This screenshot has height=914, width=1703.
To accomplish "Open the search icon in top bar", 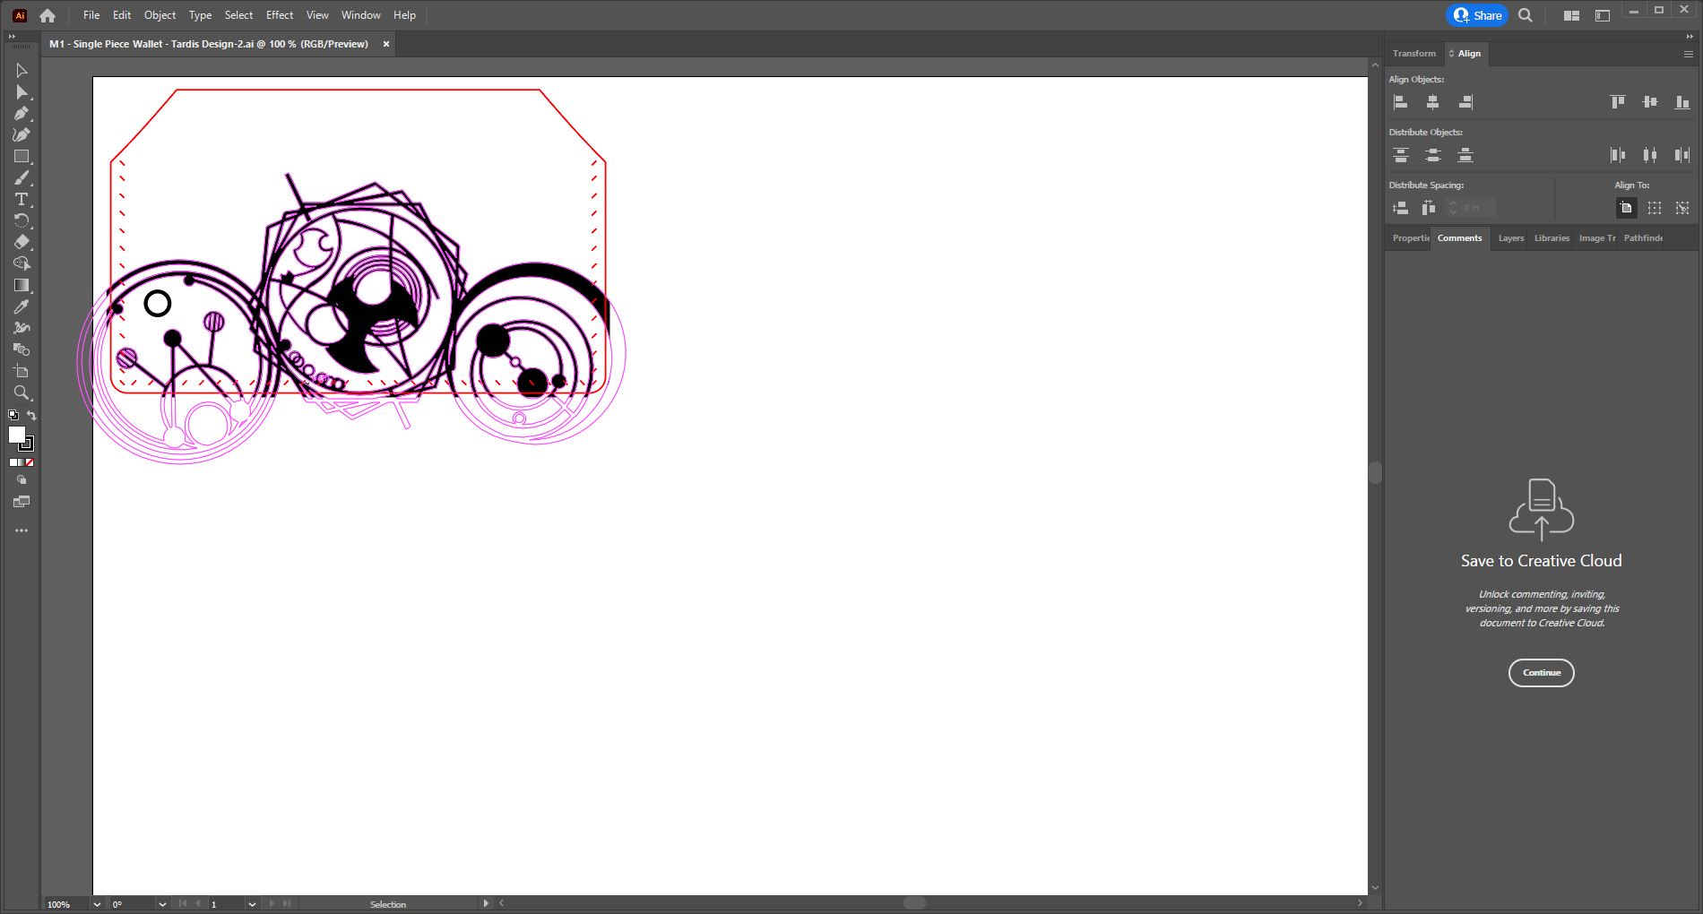I will (x=1526, y=15).
